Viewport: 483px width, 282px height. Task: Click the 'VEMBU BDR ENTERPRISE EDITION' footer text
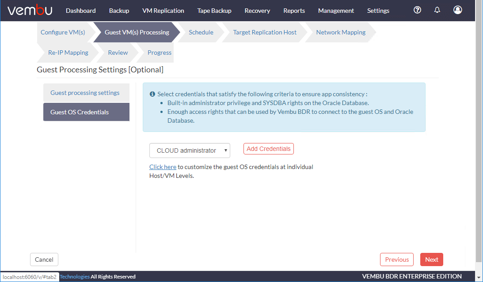tap(412, 276)
